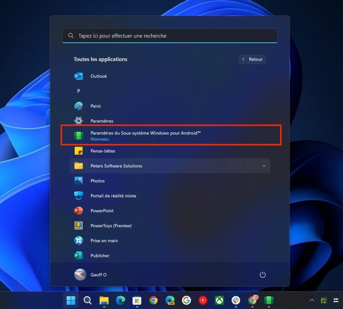Open PowerToys (Preview) icon
Image resolution: width=343 pixels, height=309 pixels.
tap(78, 225)
